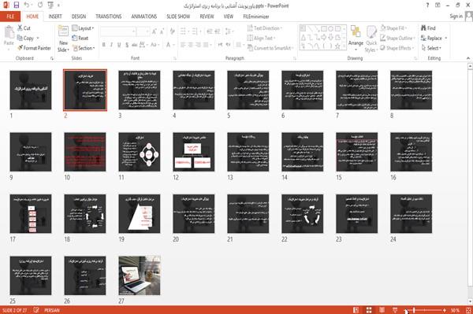Open the font name combo box
473x314 pixels.
[117, 31]
